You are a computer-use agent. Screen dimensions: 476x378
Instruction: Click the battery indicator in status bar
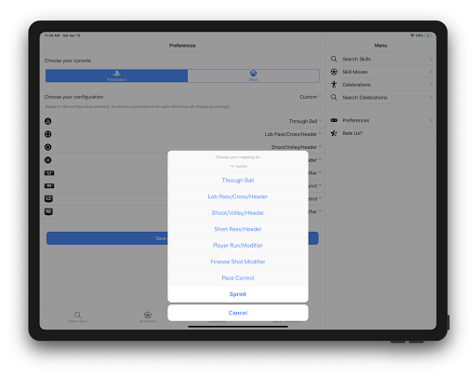pyautogui.click(x=429, y=35)
